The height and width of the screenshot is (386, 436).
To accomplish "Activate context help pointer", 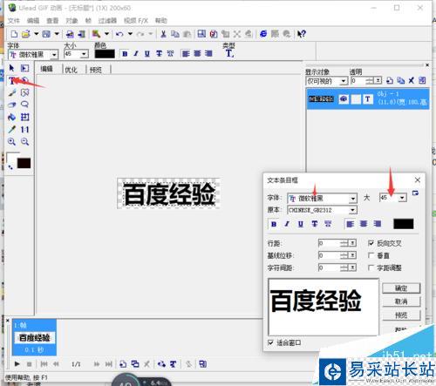I will click(302, 34).
